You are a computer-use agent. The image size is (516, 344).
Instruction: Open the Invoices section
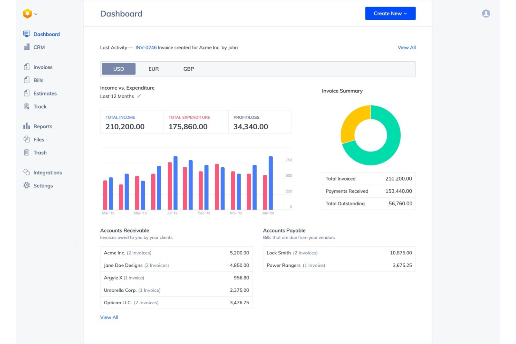tap(43, 67)
